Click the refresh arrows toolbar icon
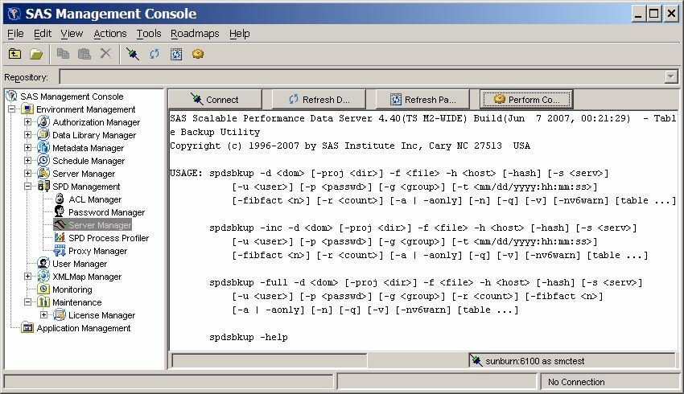The height and width of the screenshot is (394, 684). point(155,54)
